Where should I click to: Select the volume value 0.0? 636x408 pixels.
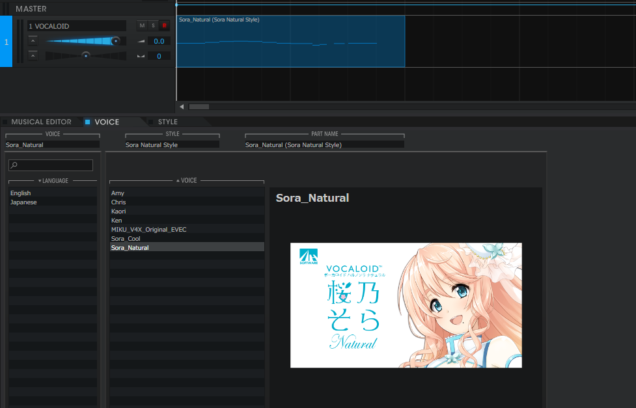(x=159, y=41)
